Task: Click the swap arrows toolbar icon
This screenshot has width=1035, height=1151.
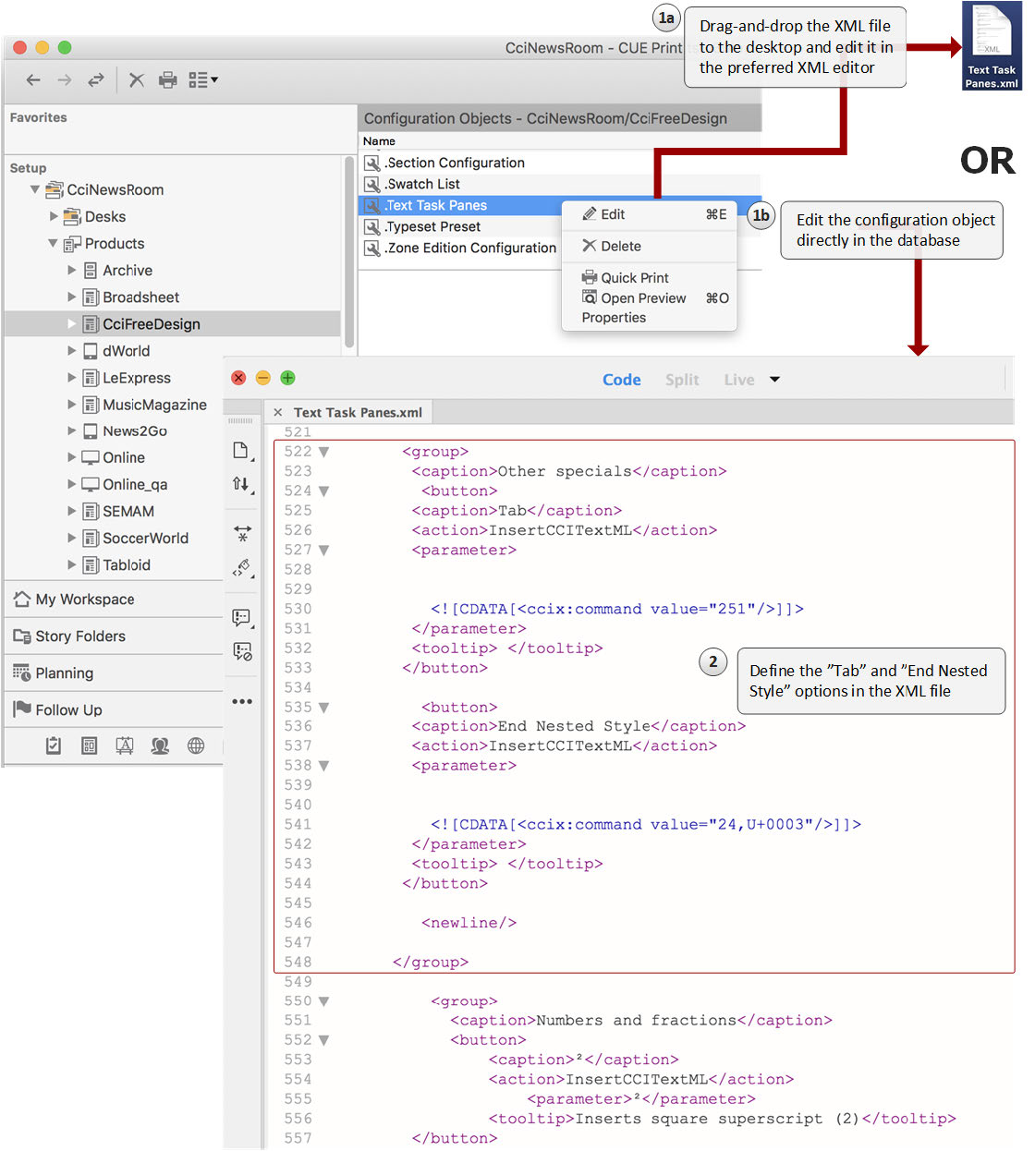Action: pyautogui.click(x=96, y=80)
